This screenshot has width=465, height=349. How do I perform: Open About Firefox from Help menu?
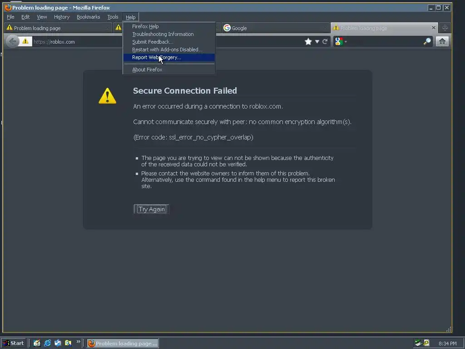coord(169,70)
